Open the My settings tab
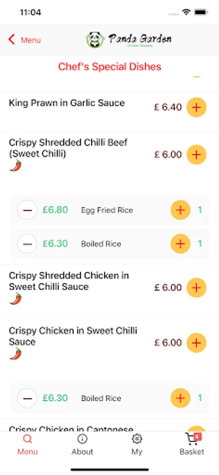 pos(137,444)
